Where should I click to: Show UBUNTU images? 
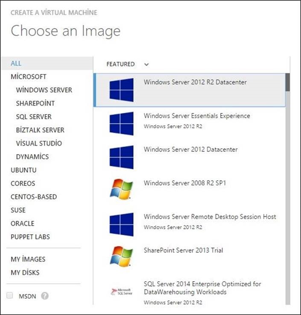point(23,170)
